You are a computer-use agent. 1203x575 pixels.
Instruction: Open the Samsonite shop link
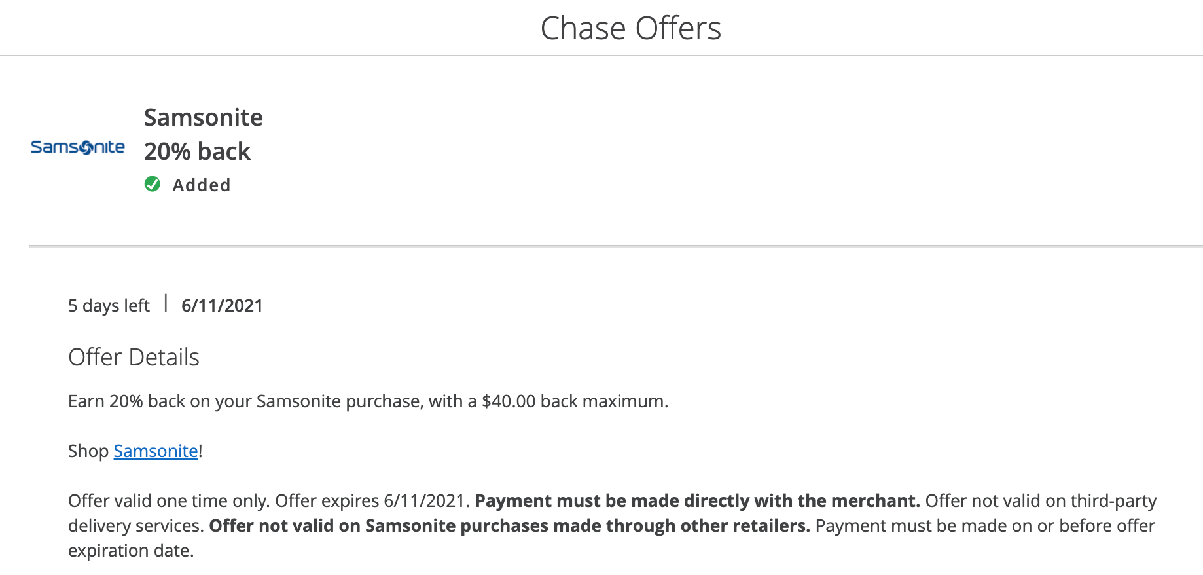(156, 451)
